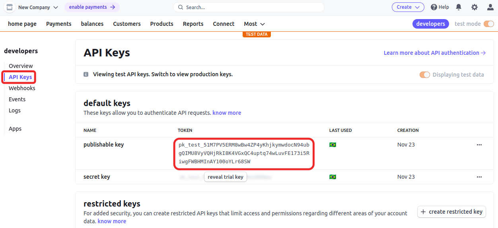
Task: Click the CREATION column header
Action: [x=408, y=130]
